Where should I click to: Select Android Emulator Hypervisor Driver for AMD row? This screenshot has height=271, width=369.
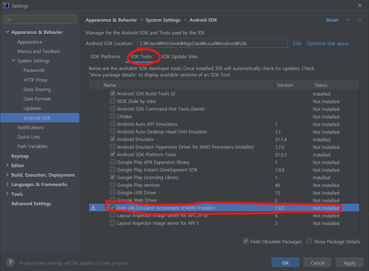click(224, 147)
